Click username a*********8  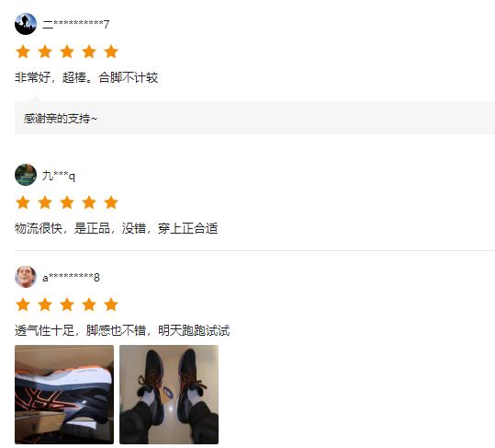71,278
